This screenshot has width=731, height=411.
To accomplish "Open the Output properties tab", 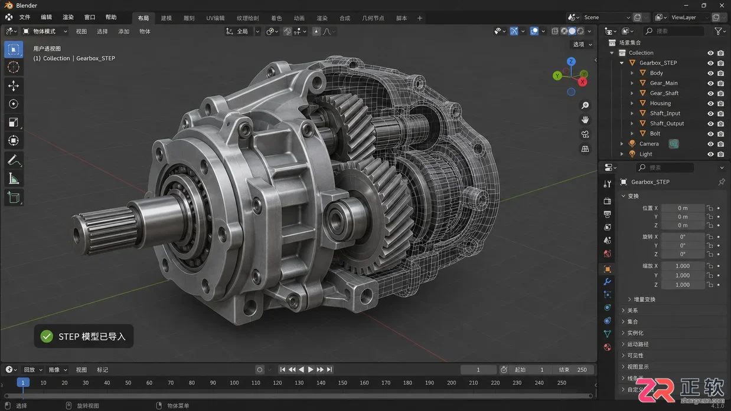I will tap(607, 214).
